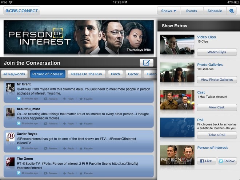Retweet Mr Grant's tweet

point(51,99)
